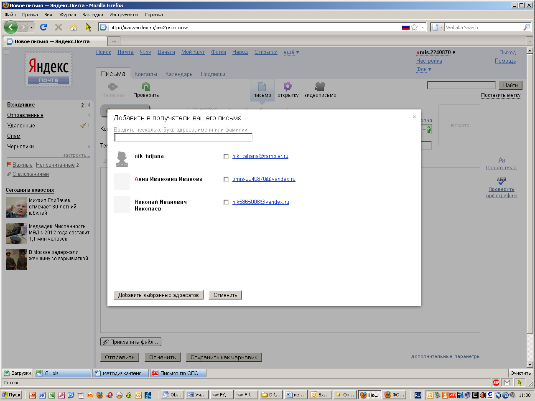Click the Firefox back arrow button
The width and height of the screenshot is (535, 401).
(11, 27)
